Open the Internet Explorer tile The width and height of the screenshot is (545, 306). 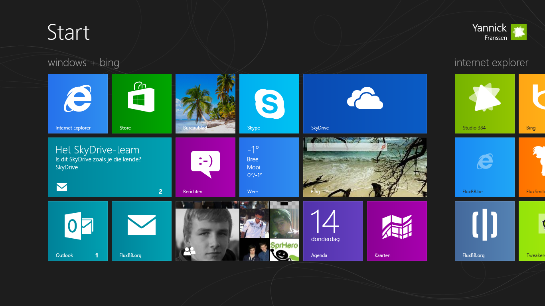click(x=78, y=104)
